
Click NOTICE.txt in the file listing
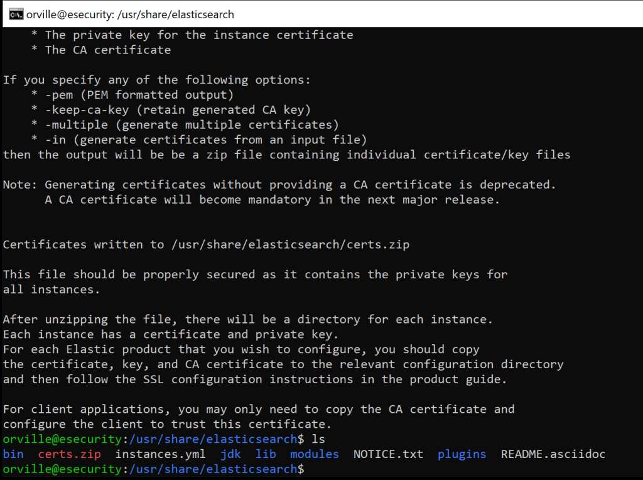tap(388, 454)
